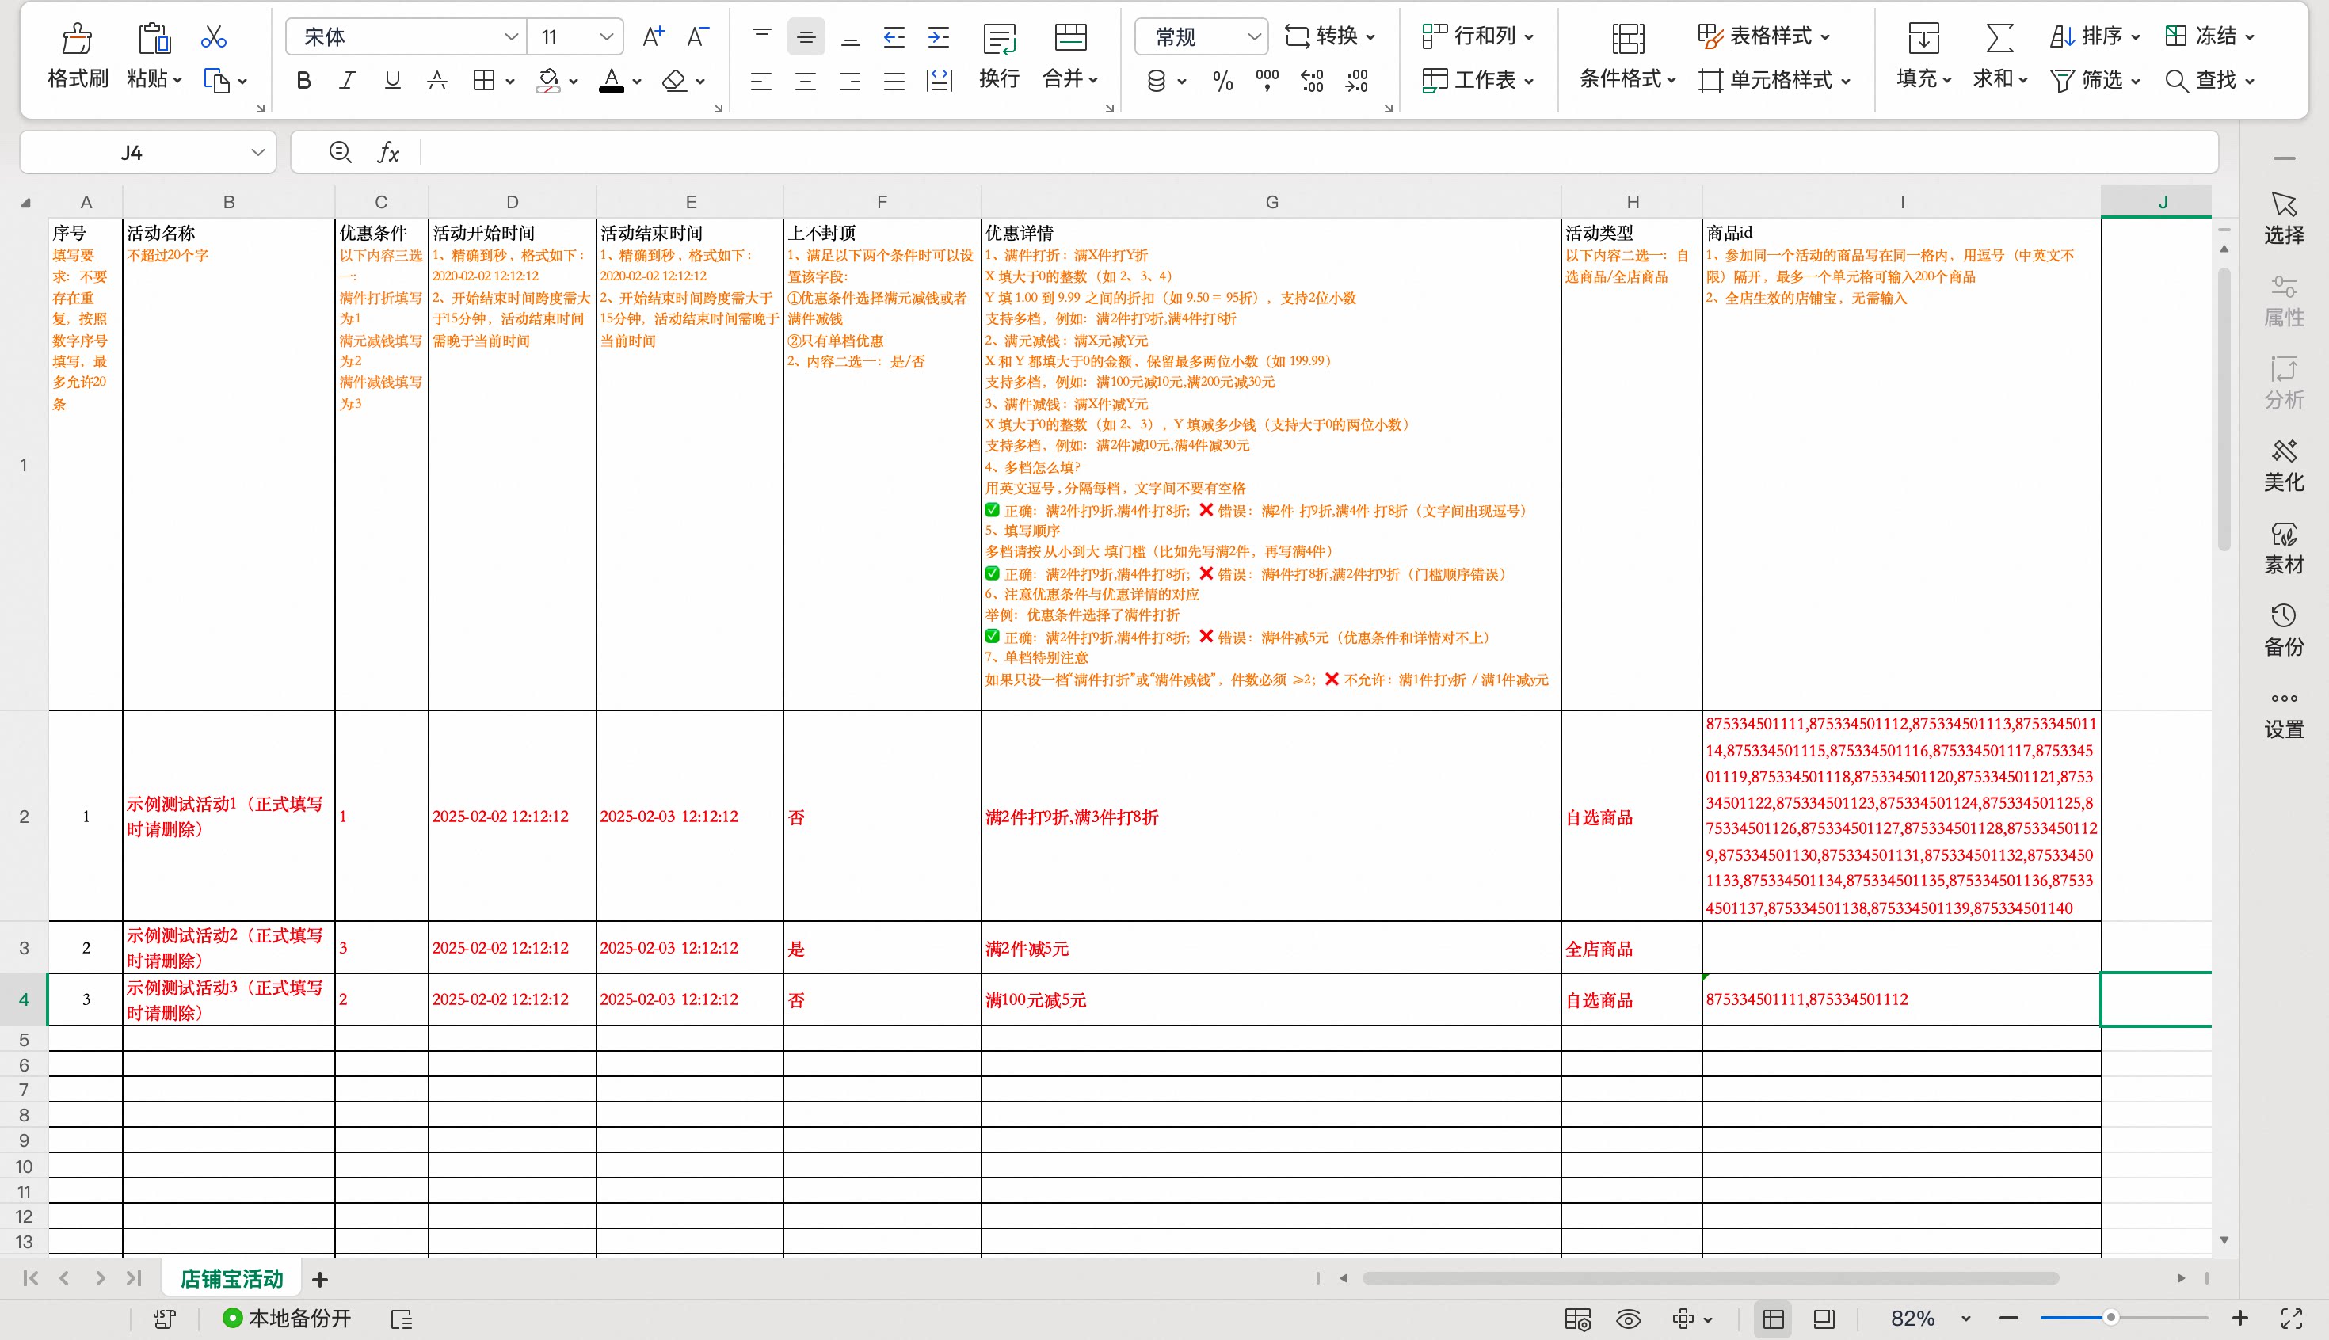Click the Cut scissors icon
The width and height of the screenshot is (2329, 1340).
(x=214, y=36)
